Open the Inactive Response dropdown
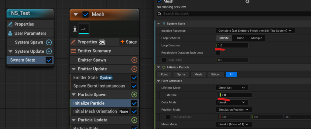Viewport: 311px width, 129px height. coord(255,31)
